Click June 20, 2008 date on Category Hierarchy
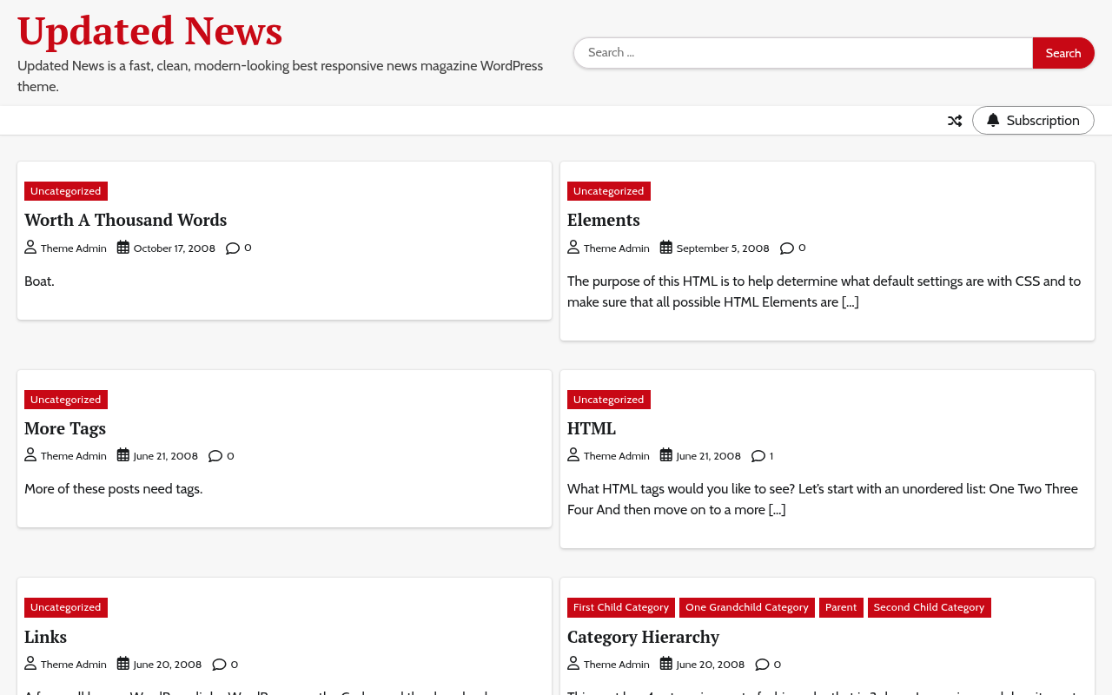The width and height of the screenshot is (1112, 695). 711,665
